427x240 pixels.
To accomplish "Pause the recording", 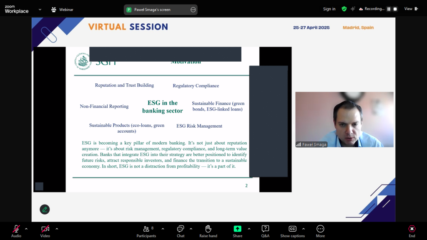I will 389,9.
